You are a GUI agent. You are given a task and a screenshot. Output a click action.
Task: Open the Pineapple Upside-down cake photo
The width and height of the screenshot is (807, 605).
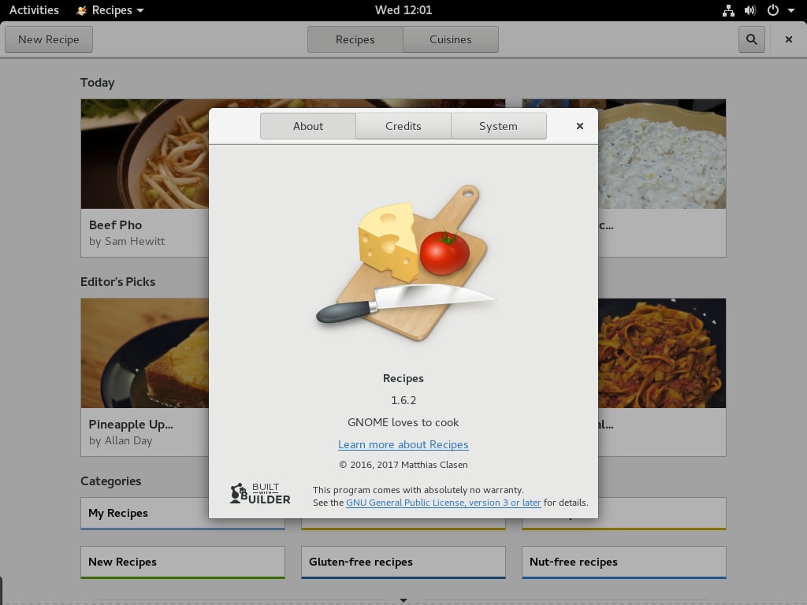click(x=145, y=353)
